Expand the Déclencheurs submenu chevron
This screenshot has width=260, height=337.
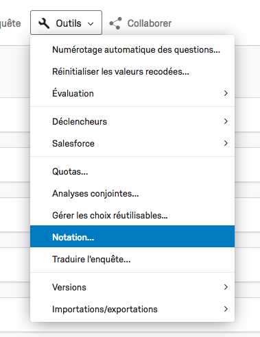coord(226,121)
